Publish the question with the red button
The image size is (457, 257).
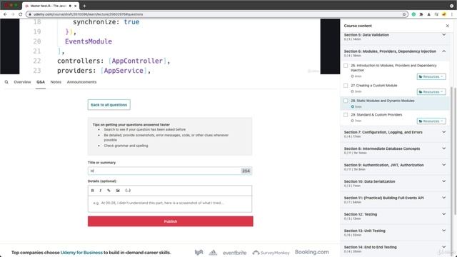pyautogui.click(x=170, y=221)
